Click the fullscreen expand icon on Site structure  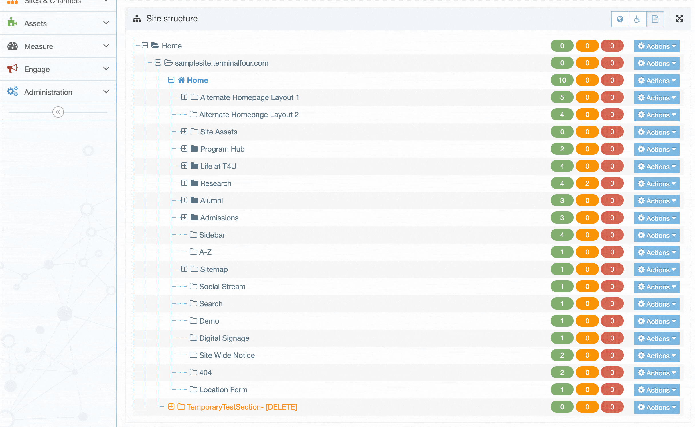680,19
